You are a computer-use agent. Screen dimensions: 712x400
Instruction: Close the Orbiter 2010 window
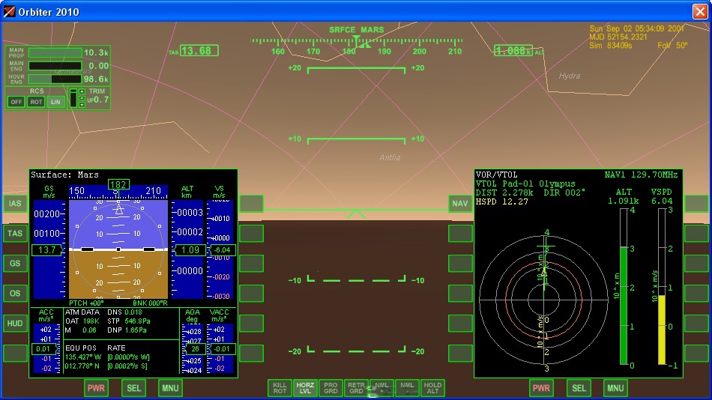700,11
